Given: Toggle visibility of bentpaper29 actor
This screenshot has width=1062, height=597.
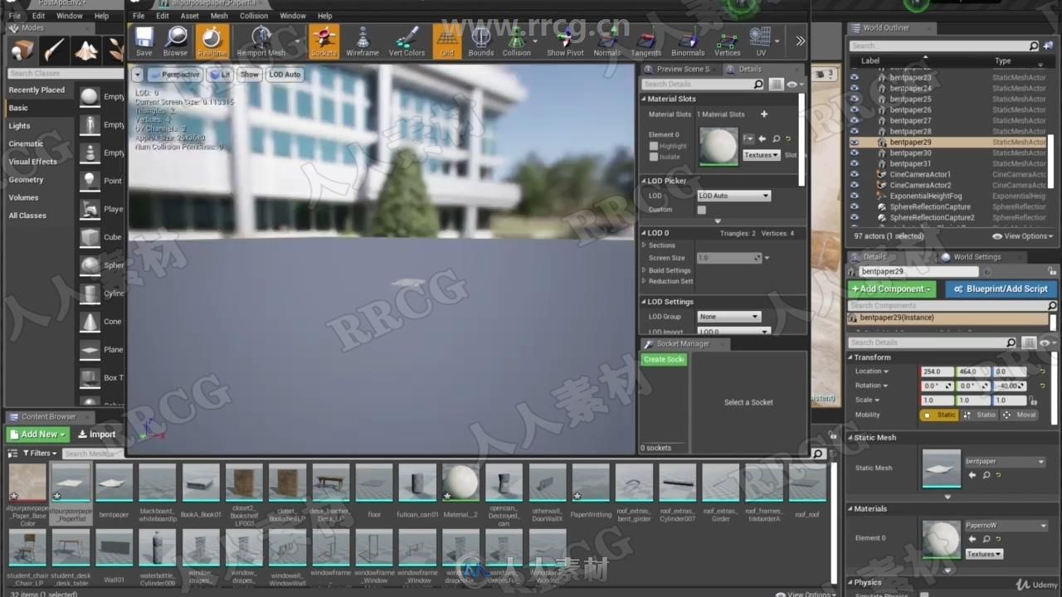Looking at the screenshot, I should point(855,142).
